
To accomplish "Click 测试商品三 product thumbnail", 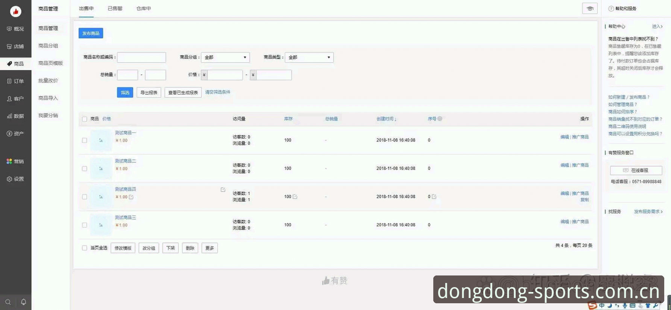I will [x=101, y=225].
